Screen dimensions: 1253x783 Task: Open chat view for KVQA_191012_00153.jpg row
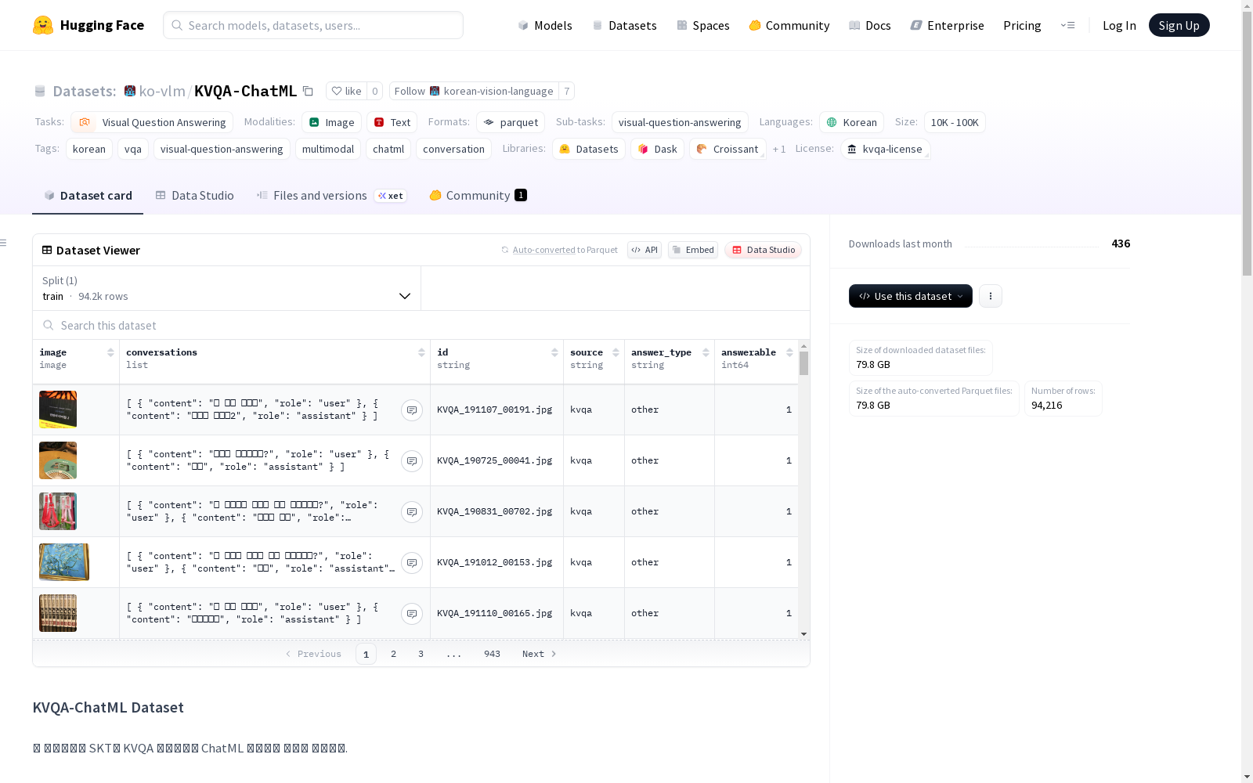pos(412,563)
